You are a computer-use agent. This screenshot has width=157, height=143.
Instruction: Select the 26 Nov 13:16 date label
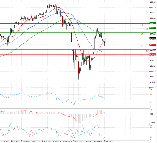tap(78, 142)
